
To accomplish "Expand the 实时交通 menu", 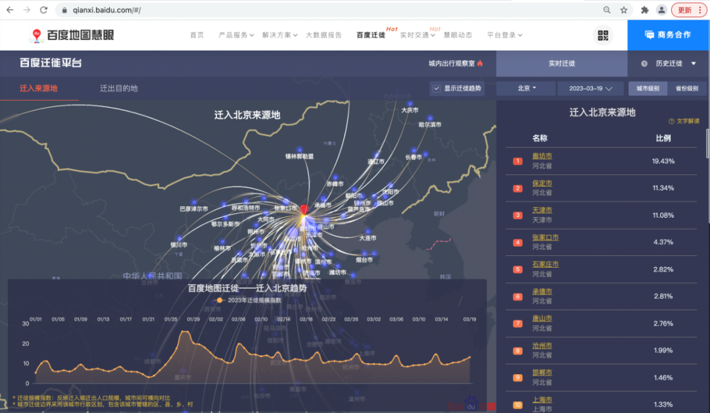I will pyautogui.click(x=417, y=35).
